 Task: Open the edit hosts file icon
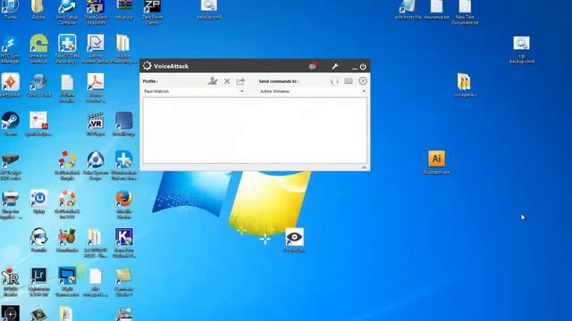[408, 10]
